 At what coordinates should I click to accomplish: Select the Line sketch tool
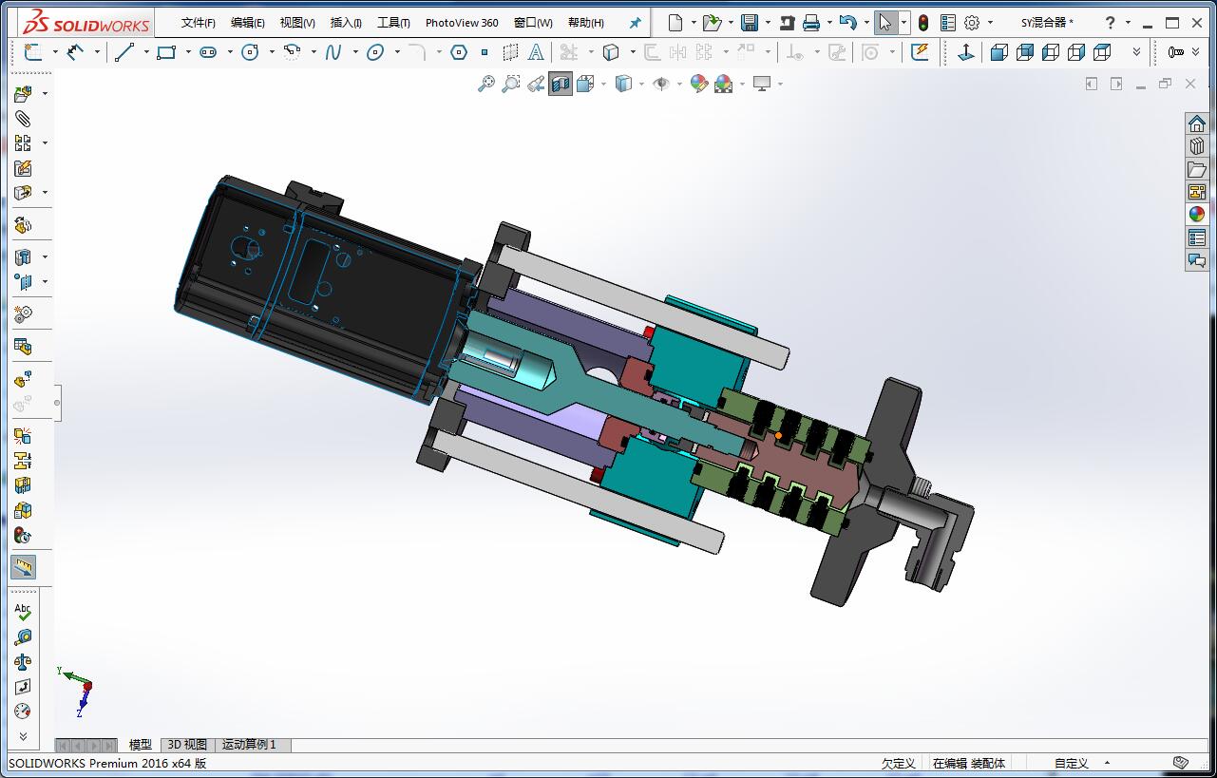(124, 52)
